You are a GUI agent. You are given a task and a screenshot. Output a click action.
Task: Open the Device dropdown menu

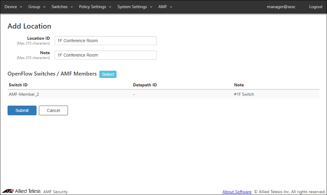click(13, 7)
